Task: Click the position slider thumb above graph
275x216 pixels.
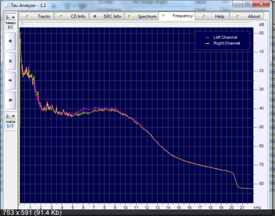Action: (22, 23)
